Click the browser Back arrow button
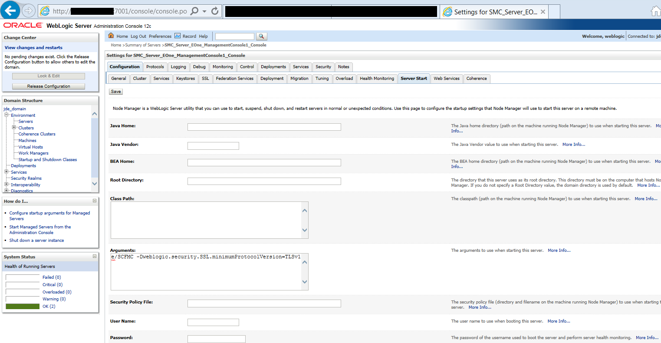 coord(11,10)
